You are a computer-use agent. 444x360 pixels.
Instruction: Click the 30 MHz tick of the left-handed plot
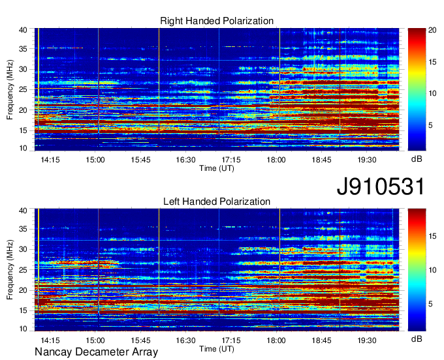point(23,249)
